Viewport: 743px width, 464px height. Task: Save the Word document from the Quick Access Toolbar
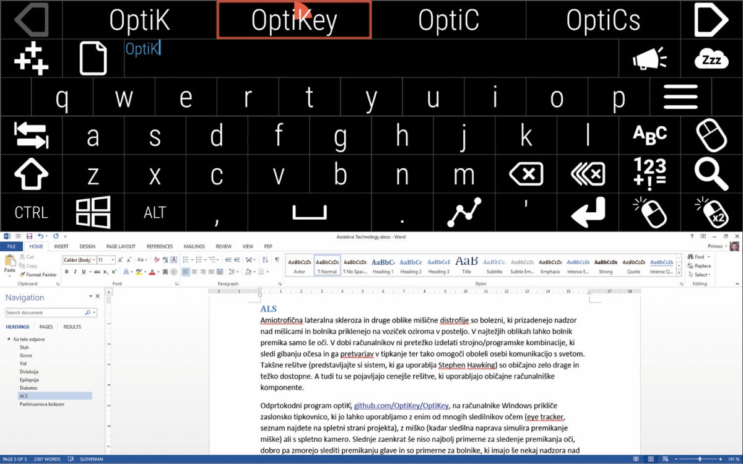pyautogui.click(x=29, y=236)
